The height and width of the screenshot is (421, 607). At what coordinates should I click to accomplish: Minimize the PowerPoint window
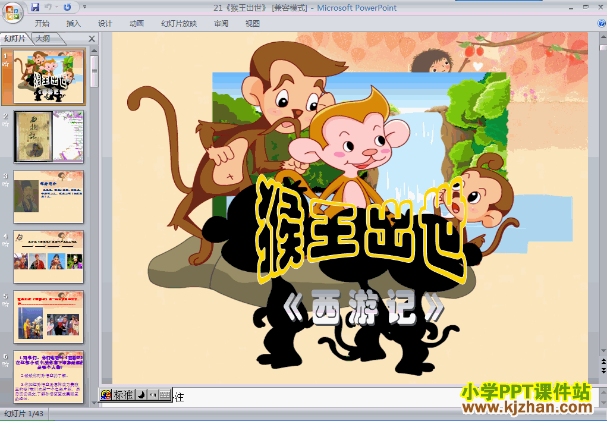571,7
